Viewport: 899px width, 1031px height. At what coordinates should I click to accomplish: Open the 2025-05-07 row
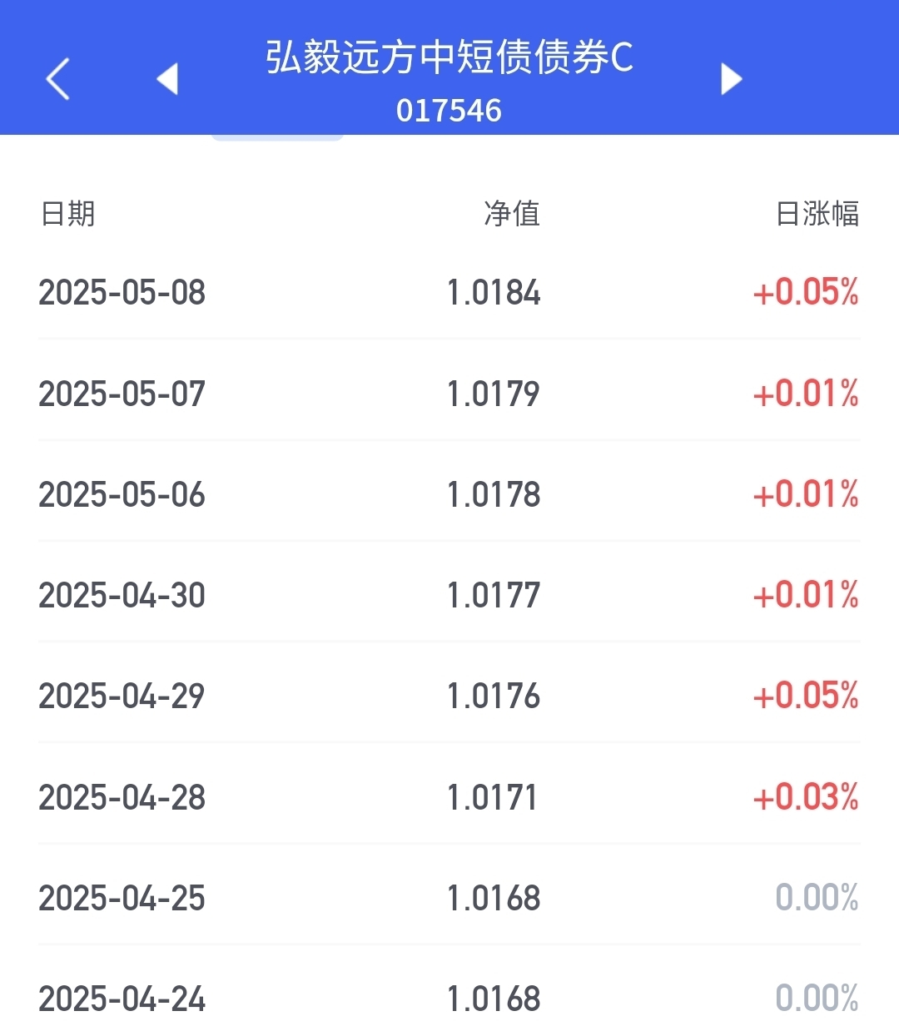pyautogui.click(x=449, y=394)
